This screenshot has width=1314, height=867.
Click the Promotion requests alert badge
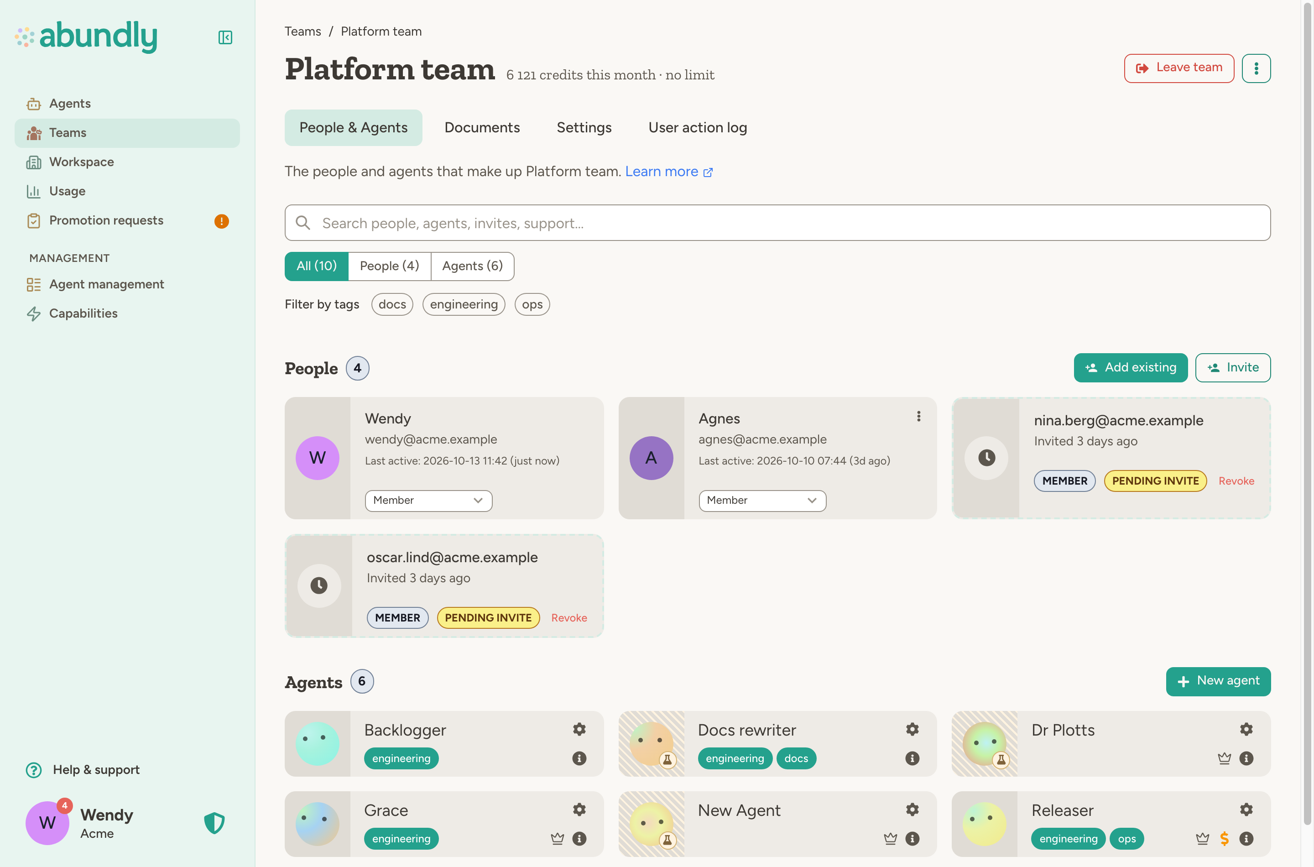click(222, 221)
